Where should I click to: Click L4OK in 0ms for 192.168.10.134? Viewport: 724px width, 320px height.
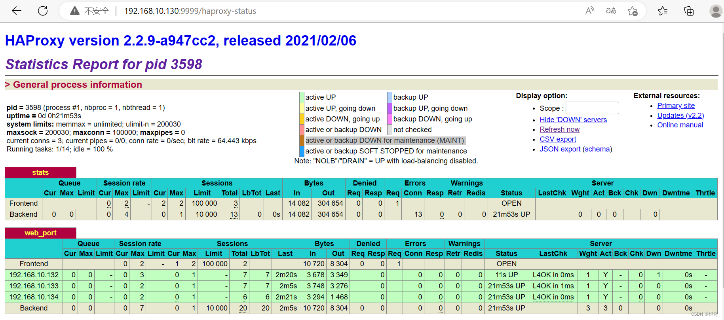coord(553,297)
